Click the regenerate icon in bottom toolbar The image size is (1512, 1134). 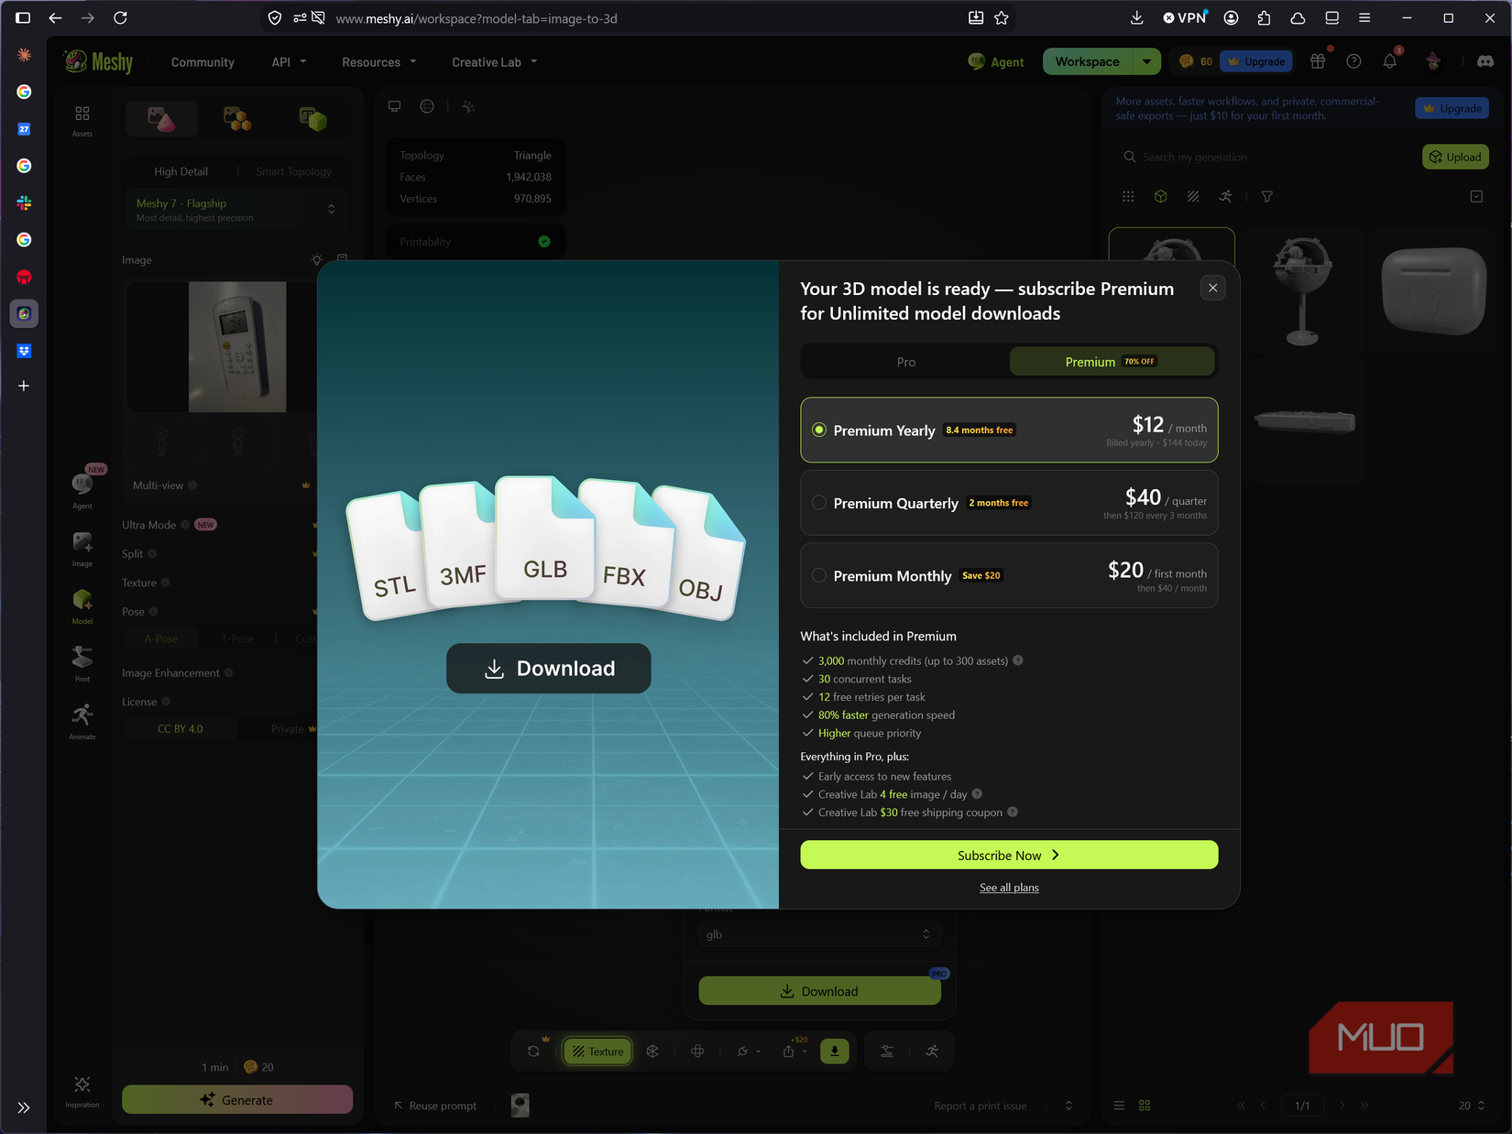533,1052
